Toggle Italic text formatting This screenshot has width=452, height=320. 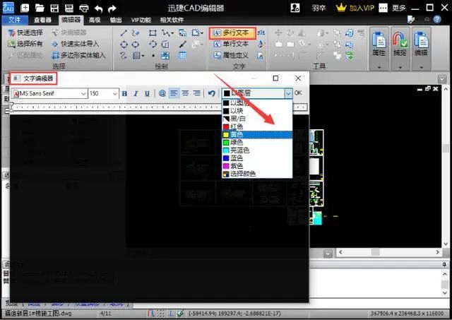pos(136,93)
